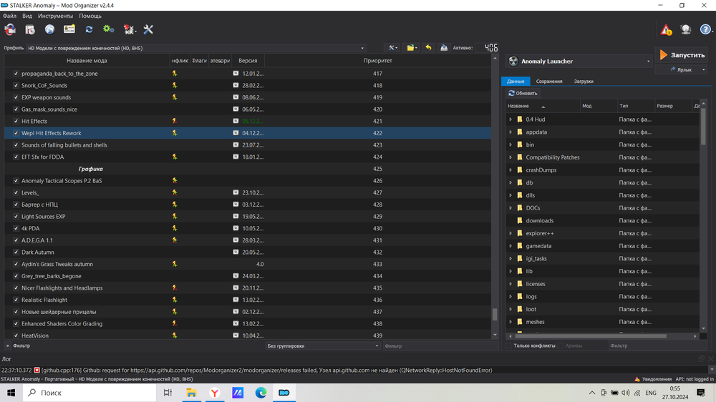Switch to the Загрузки tab
The height and width of the screenshot is (402, 716).
(x=583, y=82)
